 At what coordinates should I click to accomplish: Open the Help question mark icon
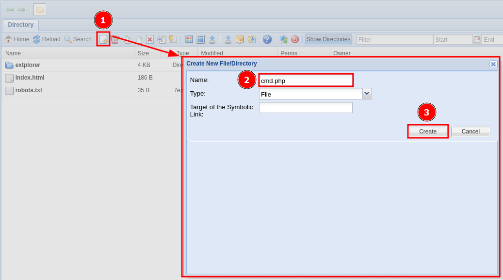pyautogui.click(x=267, y=39)
